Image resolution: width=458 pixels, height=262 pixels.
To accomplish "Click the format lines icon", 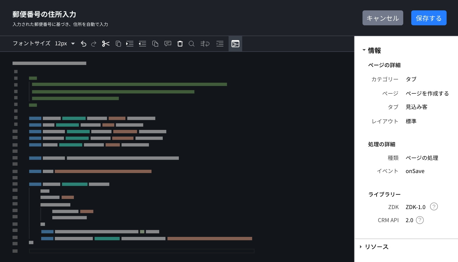I will click(220, 44).
